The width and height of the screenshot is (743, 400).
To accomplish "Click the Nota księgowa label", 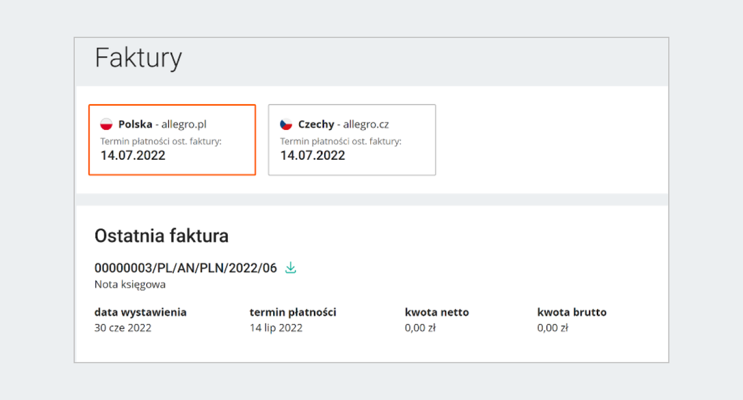I will 130,285.
